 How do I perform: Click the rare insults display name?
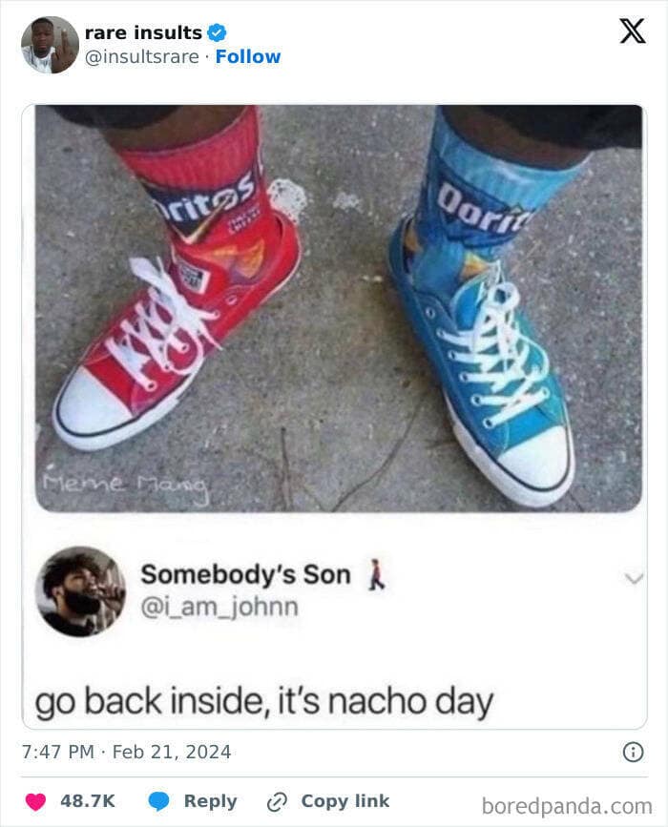(x=143, y=32)
